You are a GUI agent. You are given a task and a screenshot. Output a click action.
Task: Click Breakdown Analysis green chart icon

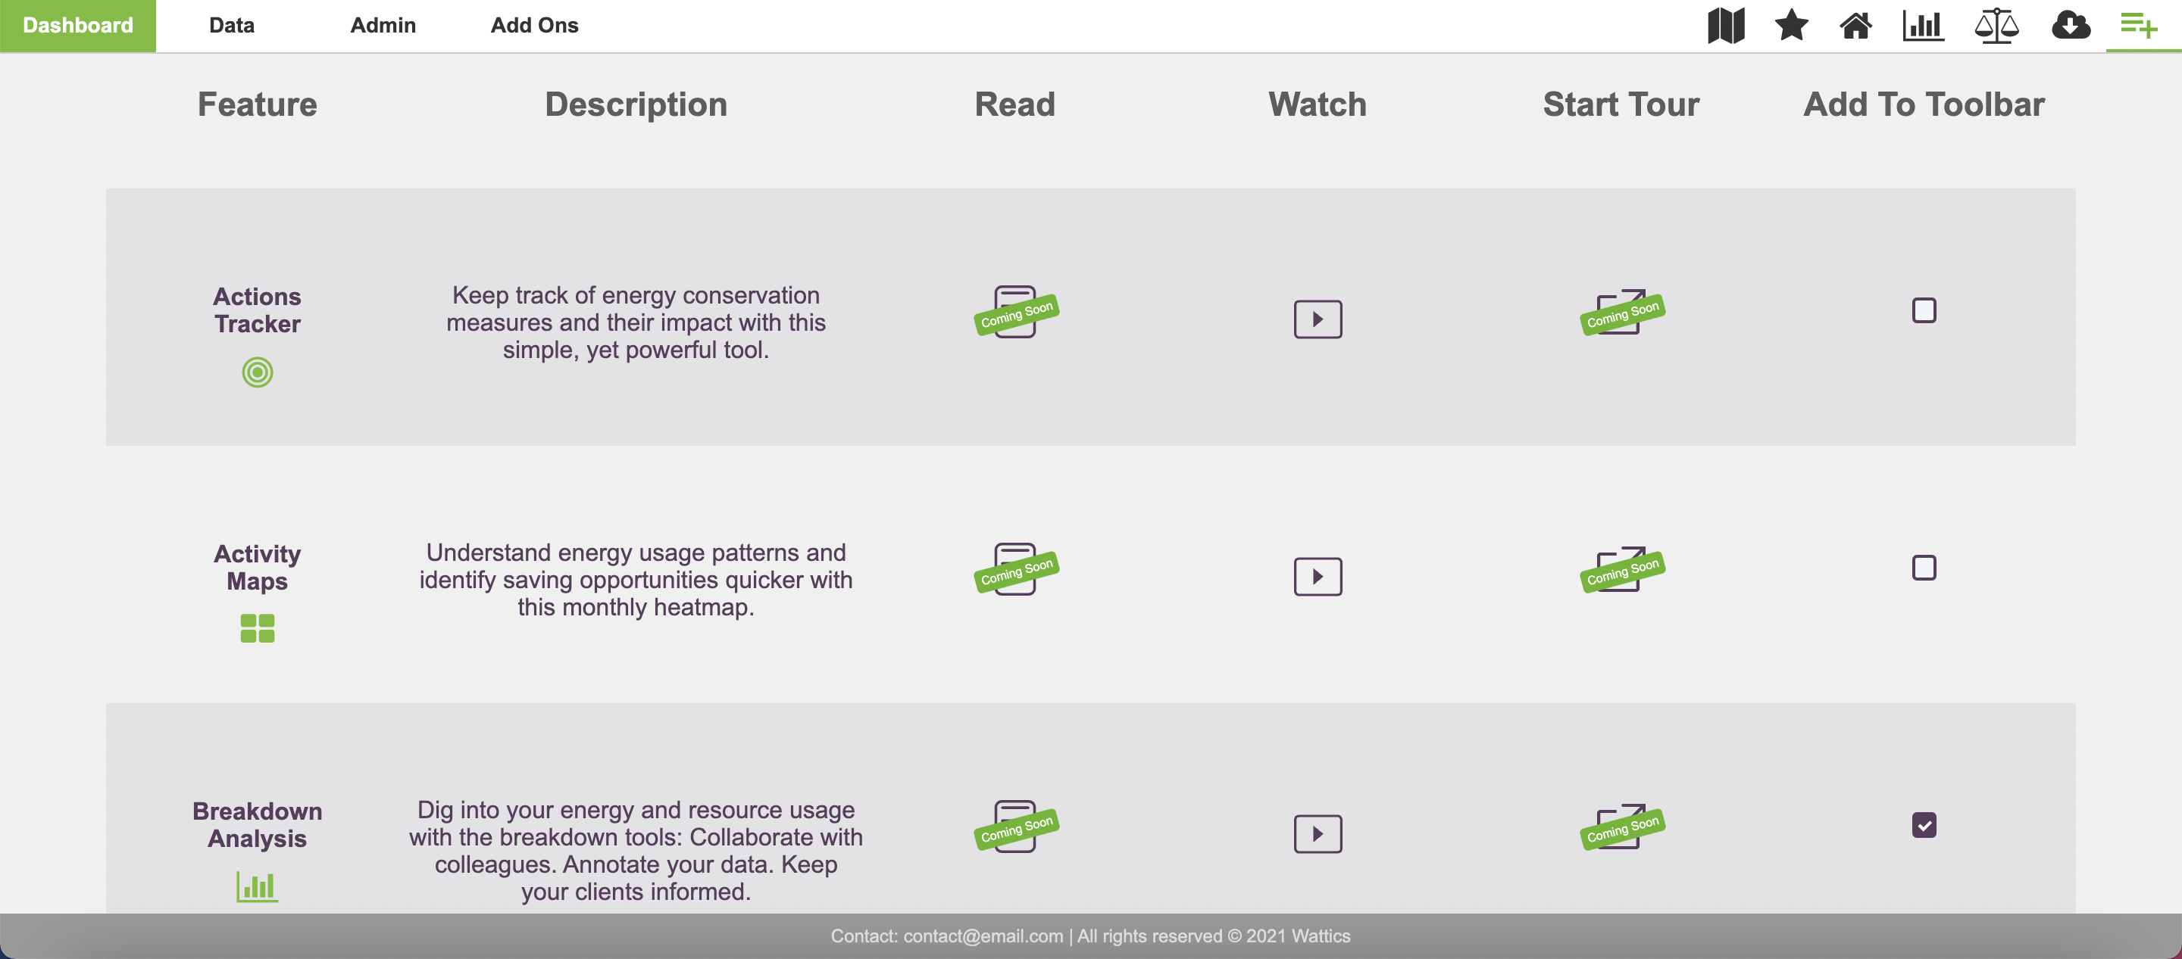pos(257,886)
